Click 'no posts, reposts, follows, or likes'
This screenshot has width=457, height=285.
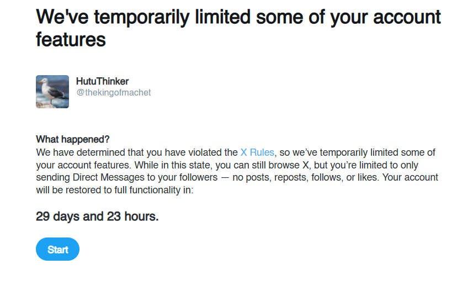[306, 177]
